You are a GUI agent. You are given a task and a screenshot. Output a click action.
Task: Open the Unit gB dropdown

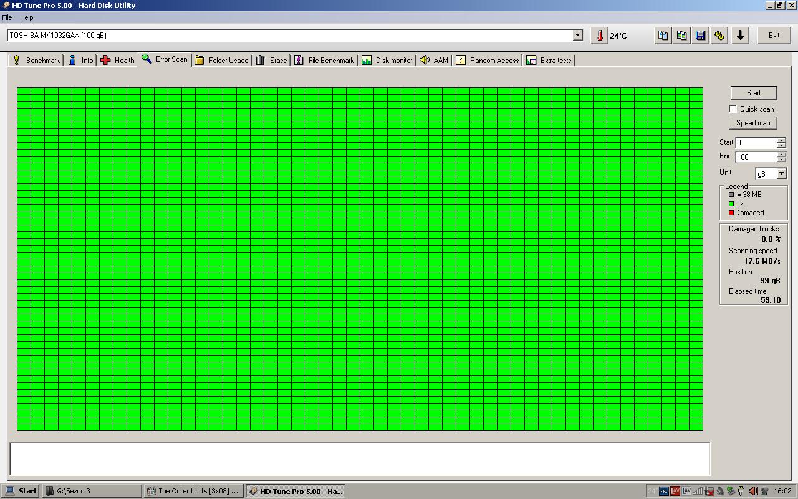coord(781,173)
